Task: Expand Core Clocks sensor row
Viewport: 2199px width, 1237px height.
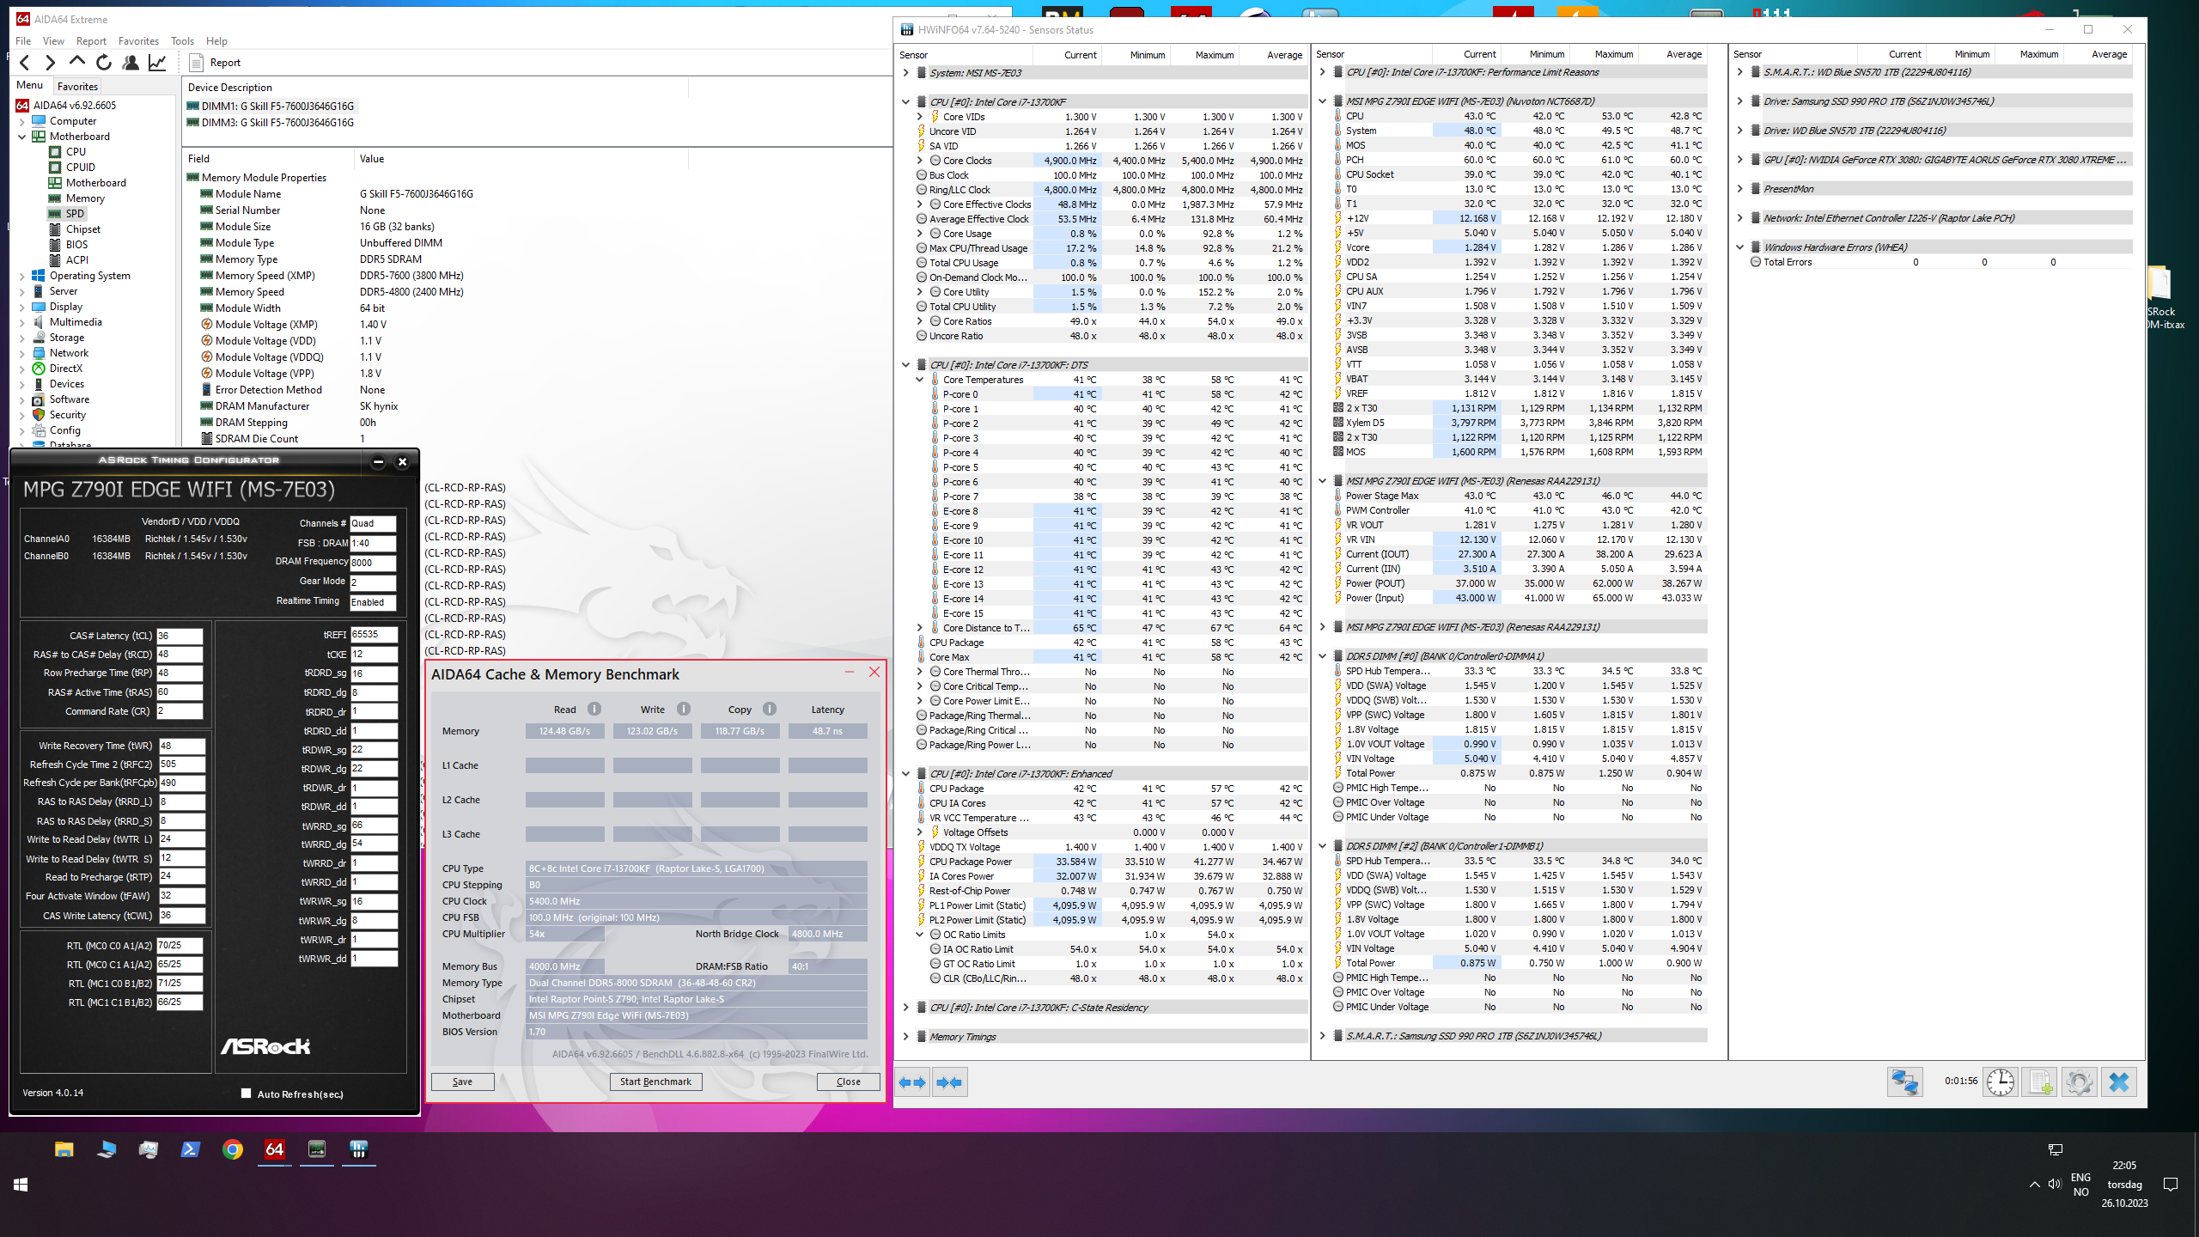Action: pyautogui.click(x=920, y=161)
